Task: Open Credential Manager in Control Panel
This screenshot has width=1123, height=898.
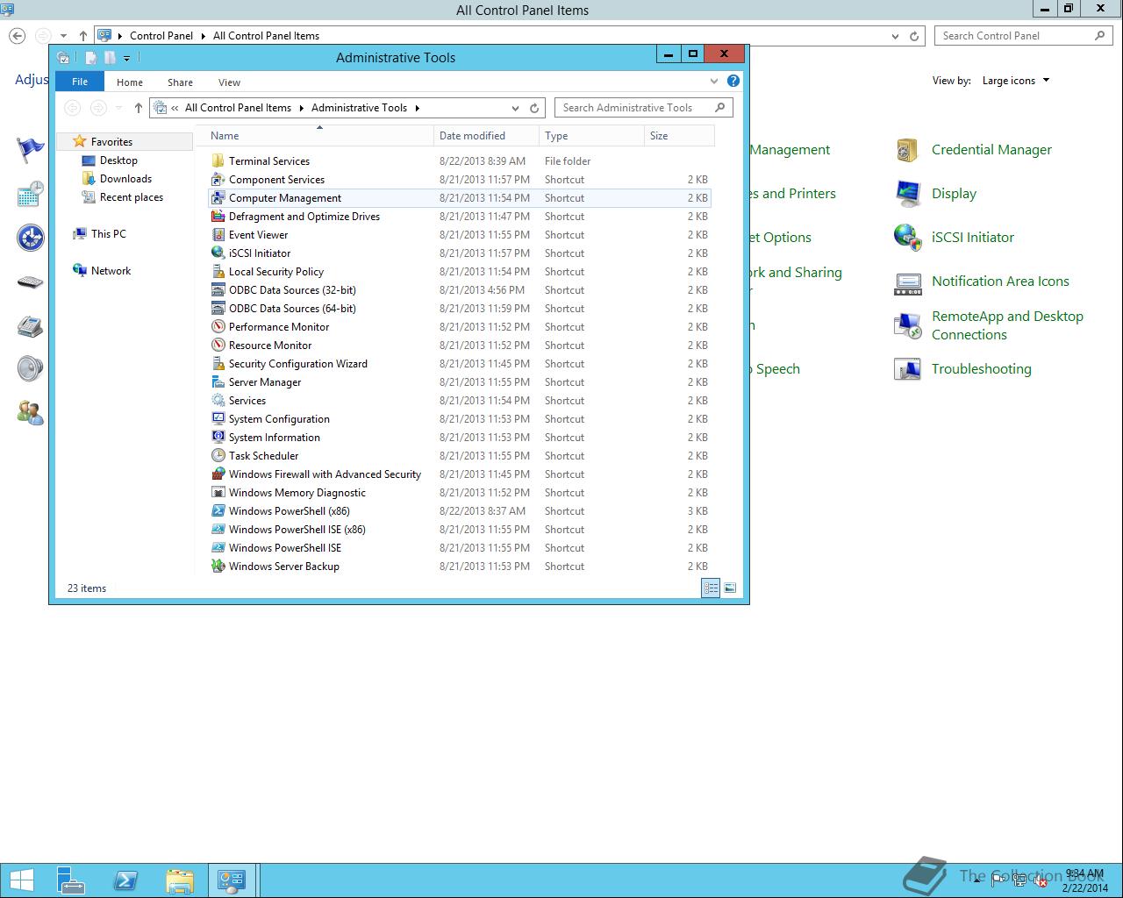Action: click(991, 150)
